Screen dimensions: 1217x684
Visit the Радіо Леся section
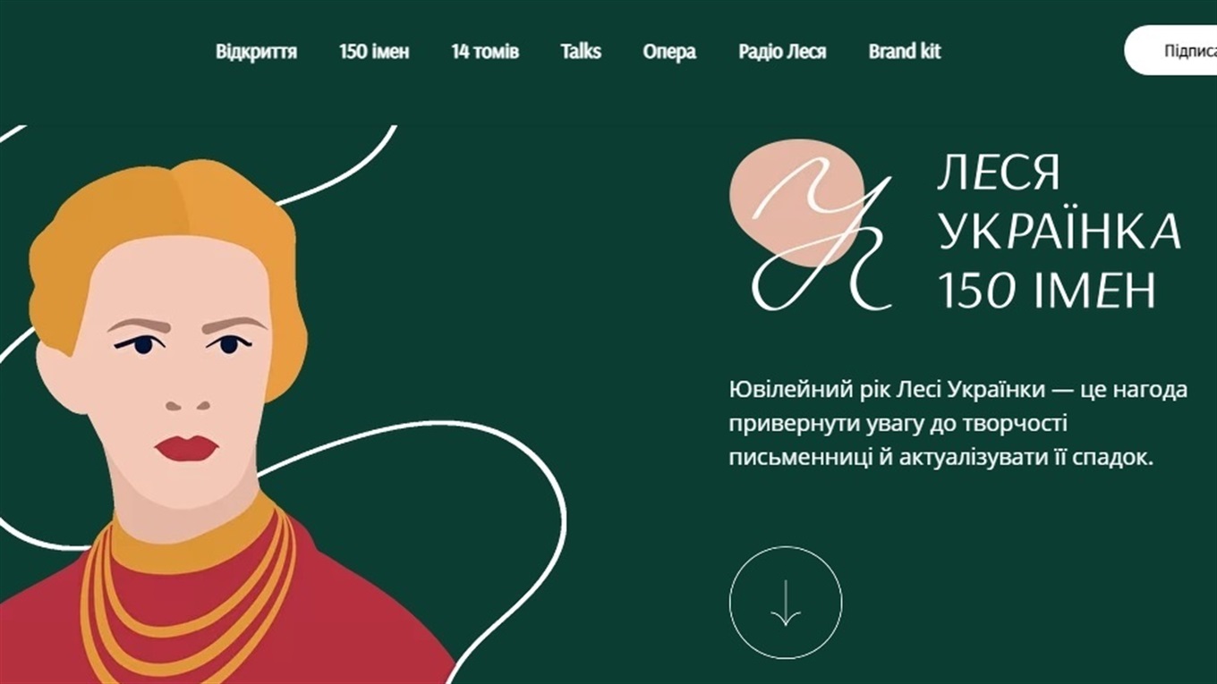[782, 52]
